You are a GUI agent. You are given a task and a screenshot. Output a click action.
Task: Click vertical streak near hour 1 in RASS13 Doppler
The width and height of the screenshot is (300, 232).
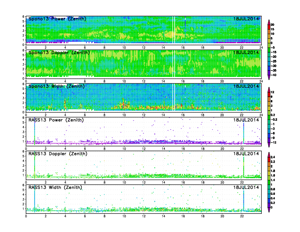[34, 166]
